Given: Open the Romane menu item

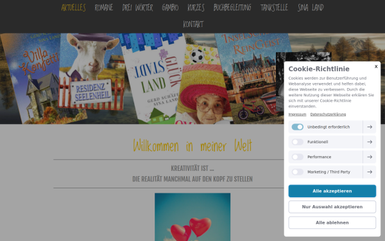Looking at the screenshot, I should click(104, 8).
